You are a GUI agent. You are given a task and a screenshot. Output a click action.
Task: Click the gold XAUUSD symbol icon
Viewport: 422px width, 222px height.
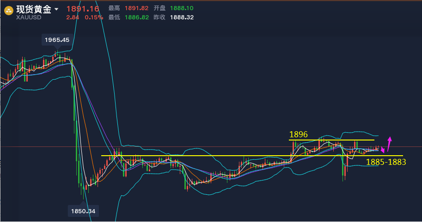click(x=9, y=11)
